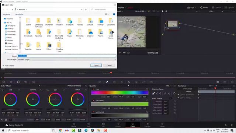Select the arrow pointer tool in Node editor
Viewport: 236px width, 133px height.
click(x=163, y=11)
